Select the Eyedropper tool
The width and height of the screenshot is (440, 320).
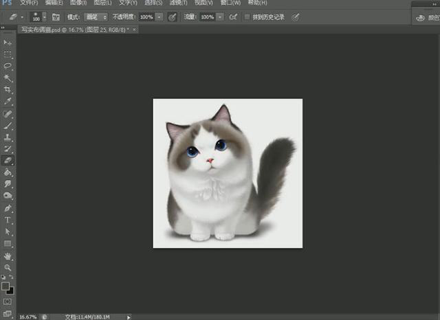pyautogui.click(x=8, y=101)
